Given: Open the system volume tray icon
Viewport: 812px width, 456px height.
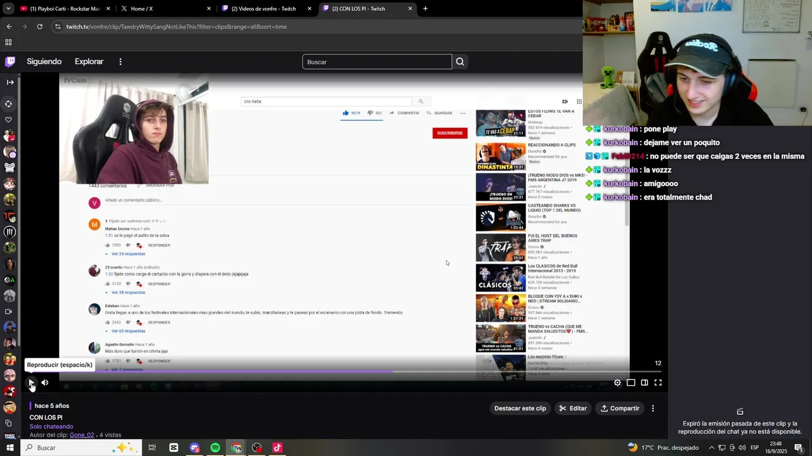Looking at the screenshot, I should [742, 448].
